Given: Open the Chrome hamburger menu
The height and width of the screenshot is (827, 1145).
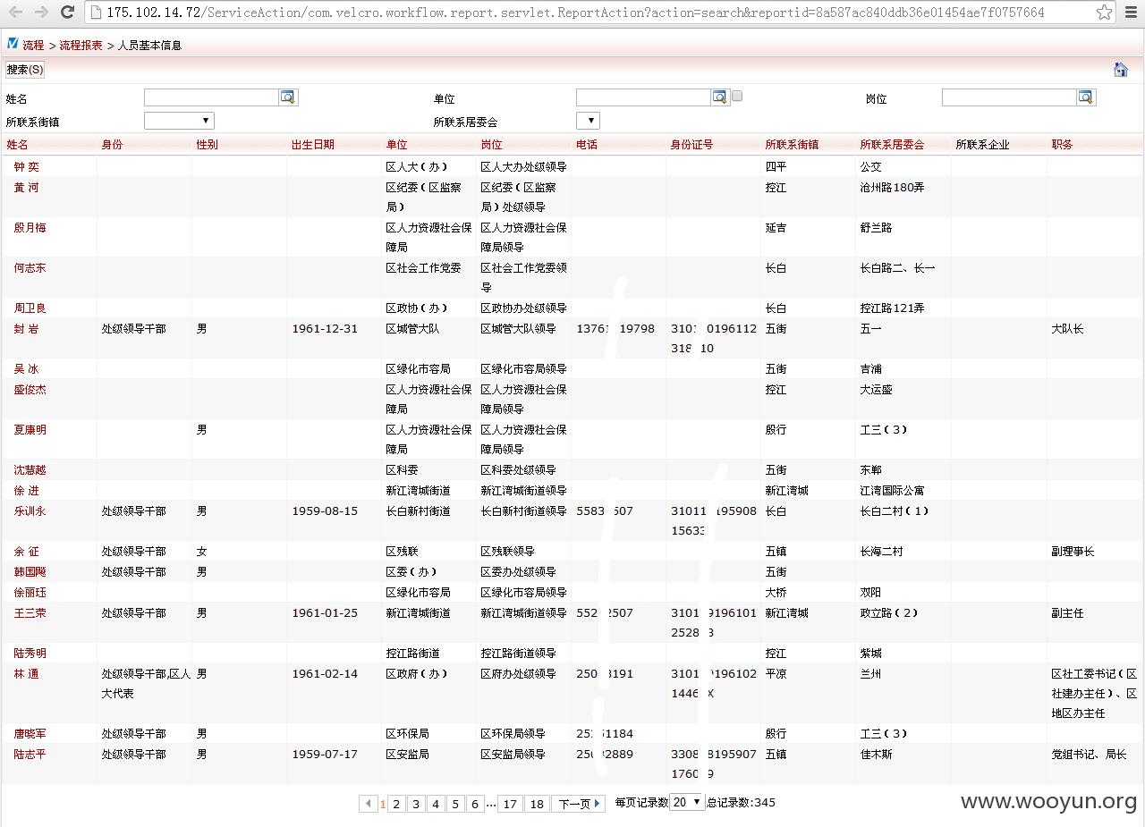Looking at the screenshot, I should pos(1131,13).
